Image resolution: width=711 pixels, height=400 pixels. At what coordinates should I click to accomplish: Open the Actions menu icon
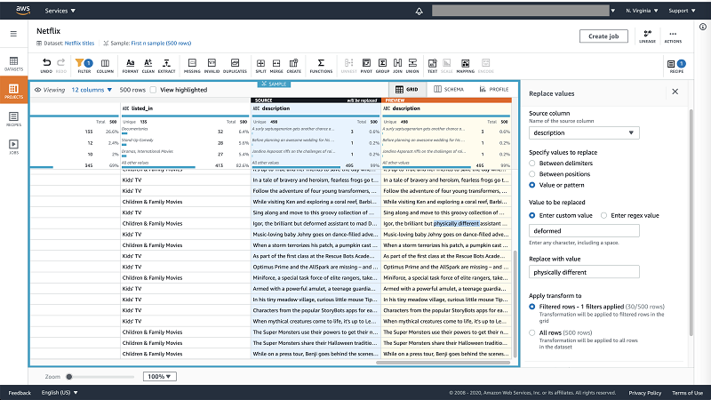coord(673,36)
